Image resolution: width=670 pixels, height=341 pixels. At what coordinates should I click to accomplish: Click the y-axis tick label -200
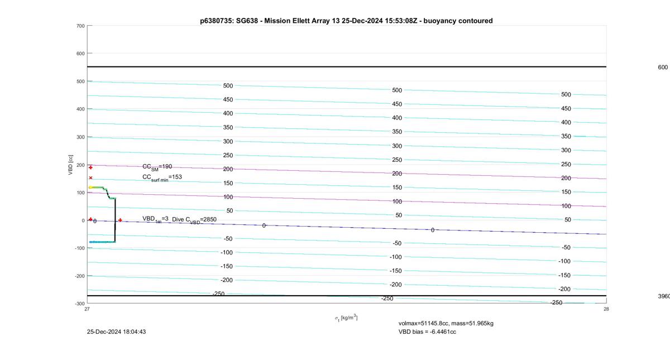79,276
